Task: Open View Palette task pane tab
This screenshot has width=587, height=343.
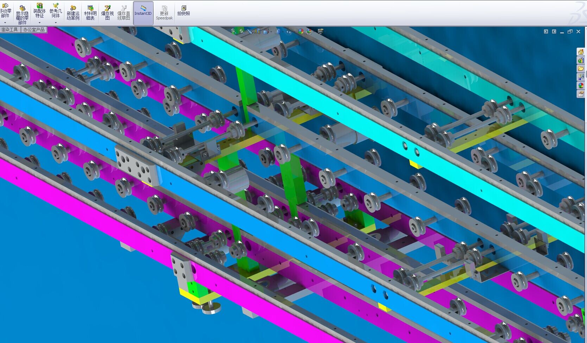Action: click(x=581, y=77)
